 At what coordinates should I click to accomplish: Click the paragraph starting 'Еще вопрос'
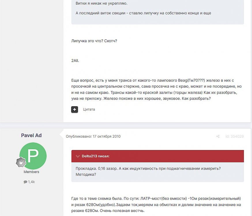pyautogui.click(x=156, y=90)
